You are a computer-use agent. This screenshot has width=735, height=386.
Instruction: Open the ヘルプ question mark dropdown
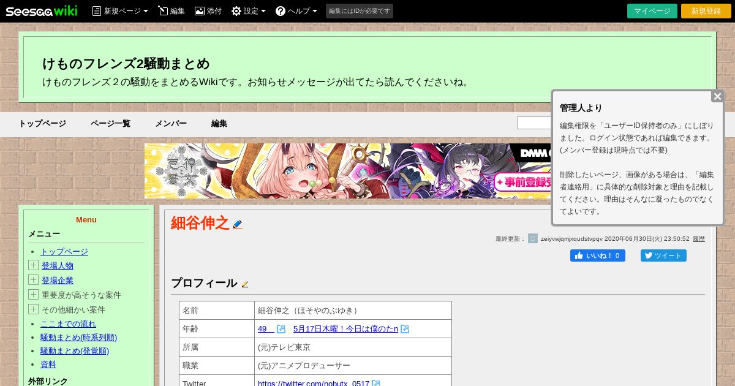(296, 11)
